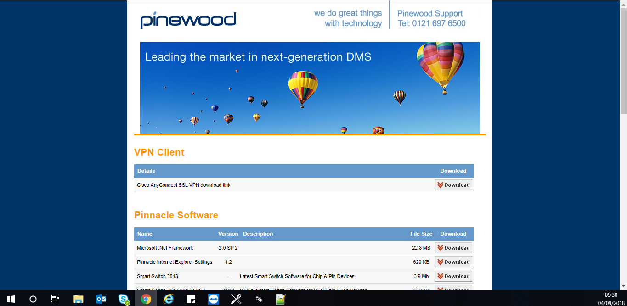Image resolution: width=627 pixels, height=306 pixels.
Task: Click the 'VPN Client' section heading
Action: coord(159,152)
